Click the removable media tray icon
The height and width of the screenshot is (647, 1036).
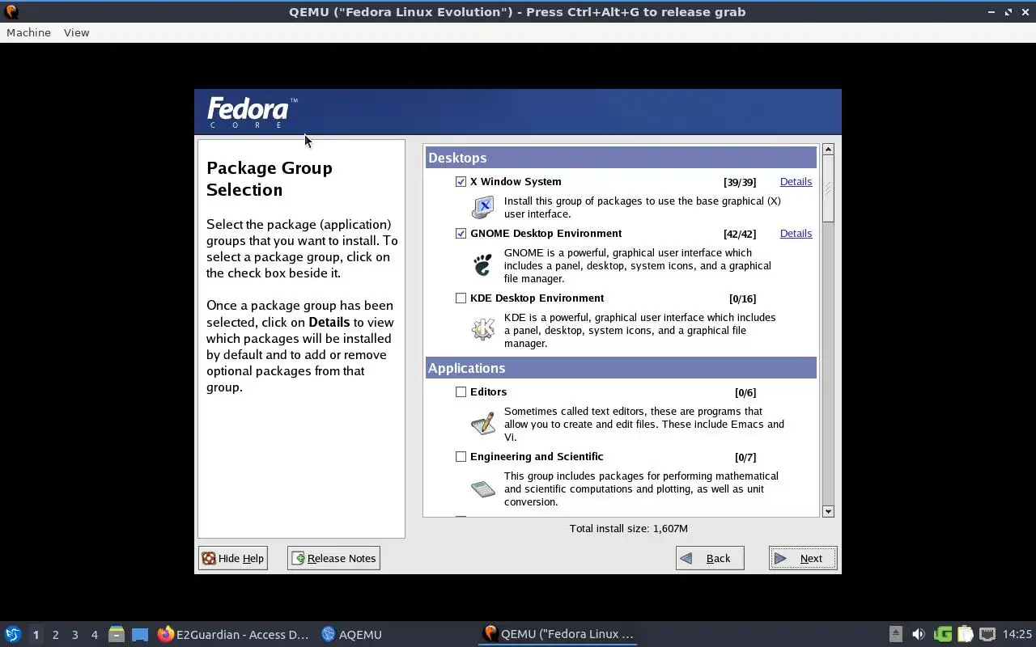coord(896,634)
